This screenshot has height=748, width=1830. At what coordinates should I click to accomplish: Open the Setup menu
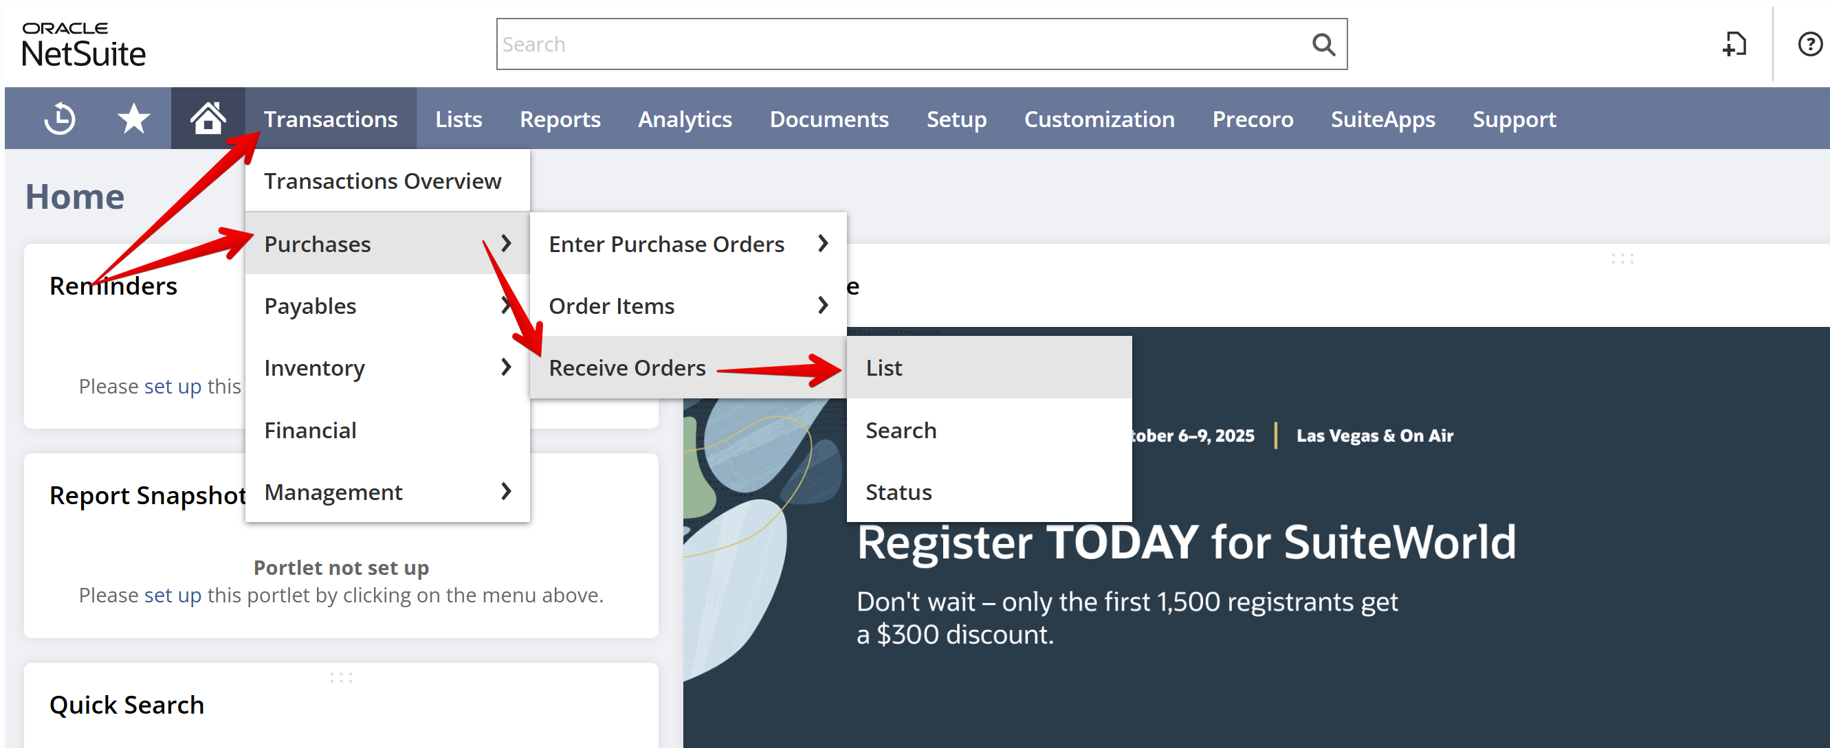point(956,120)
